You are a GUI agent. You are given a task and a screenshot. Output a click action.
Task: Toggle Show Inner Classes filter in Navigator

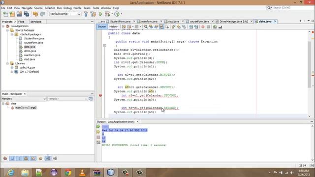pos(33,158)
